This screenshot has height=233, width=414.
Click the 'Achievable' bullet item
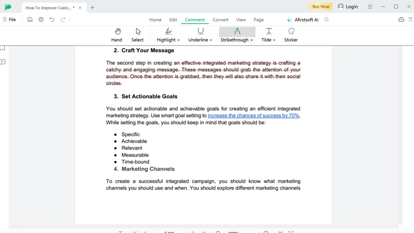coord(134,141)
